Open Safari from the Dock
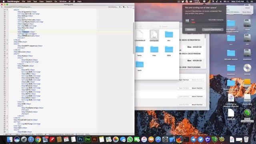 tap(31, 140)
